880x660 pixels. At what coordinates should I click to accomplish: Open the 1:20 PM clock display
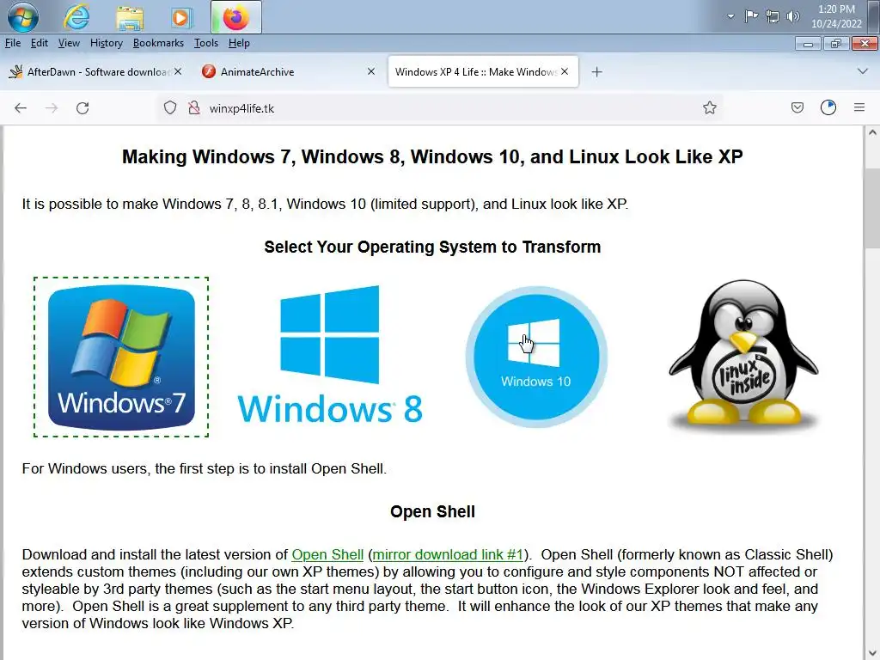[836, 16]
